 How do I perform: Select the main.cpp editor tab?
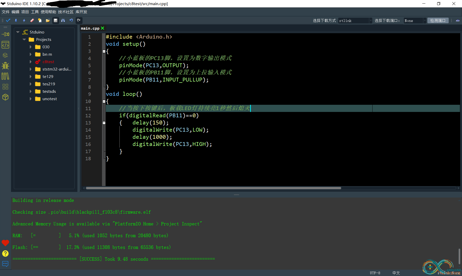coord(90,28)
